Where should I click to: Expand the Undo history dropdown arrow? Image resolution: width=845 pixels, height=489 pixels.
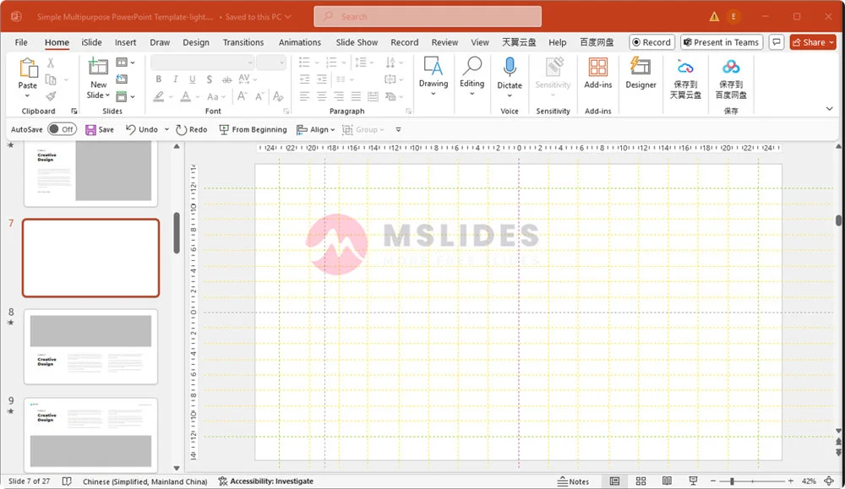pos(166,130)
